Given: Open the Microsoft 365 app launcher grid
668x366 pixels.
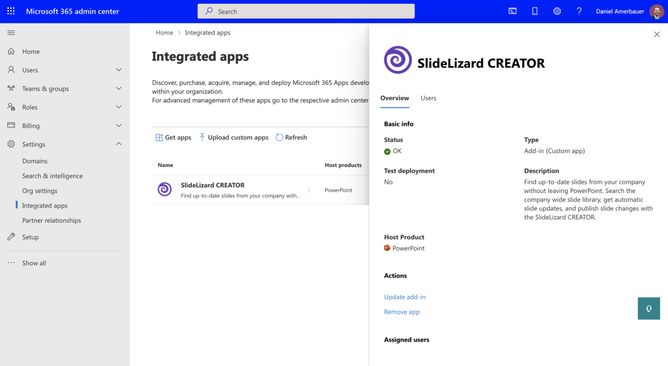Looking at the screenshot, I should click(11, 11).
